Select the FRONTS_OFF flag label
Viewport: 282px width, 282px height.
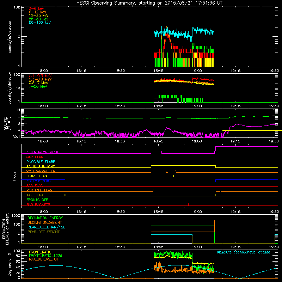(x=37, y=200)
